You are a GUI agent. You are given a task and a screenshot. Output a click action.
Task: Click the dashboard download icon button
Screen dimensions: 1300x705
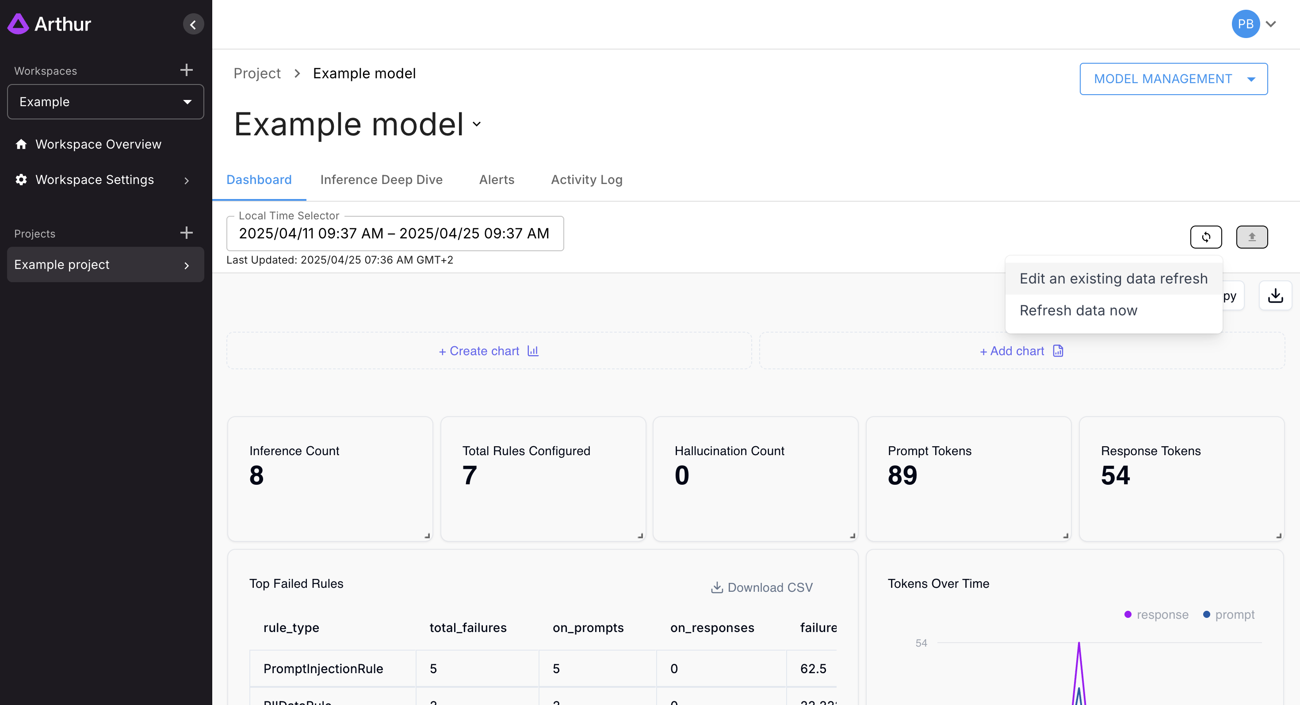1275,296
